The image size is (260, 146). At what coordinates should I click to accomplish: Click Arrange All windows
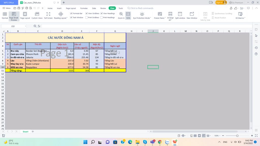(170, 16)
